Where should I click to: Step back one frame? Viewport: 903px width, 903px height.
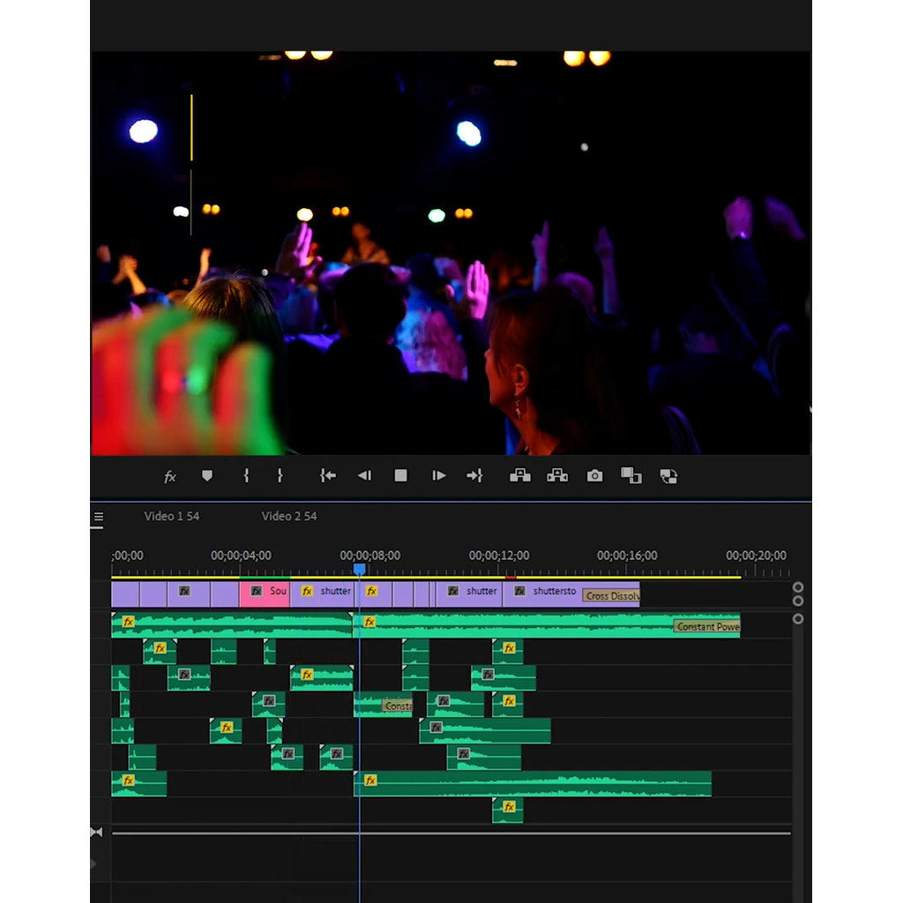(364, 475)
